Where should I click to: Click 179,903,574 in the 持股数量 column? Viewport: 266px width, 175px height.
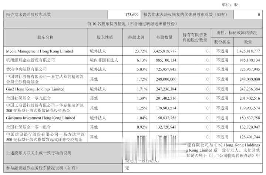(x=166, y=108)
